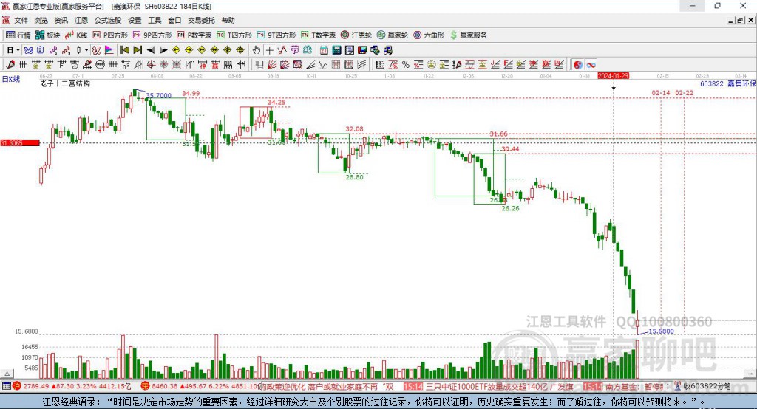The width and height of the screenshot is (757, 409).
Task: Click the black left arrow step icon
Action: 151,50
